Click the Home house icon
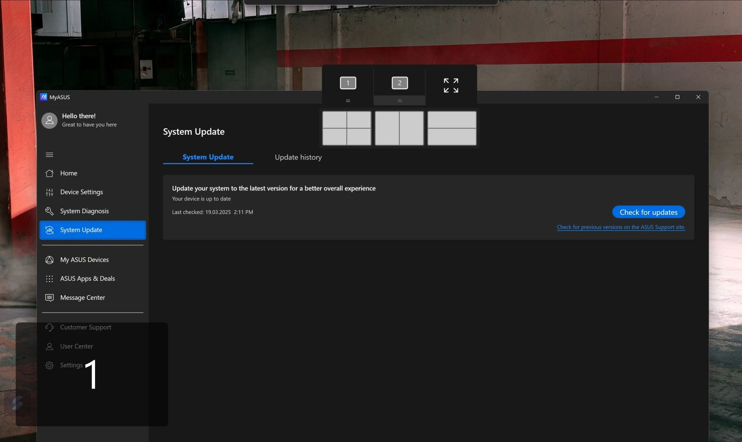742x442 pixels. coord(49,173)
